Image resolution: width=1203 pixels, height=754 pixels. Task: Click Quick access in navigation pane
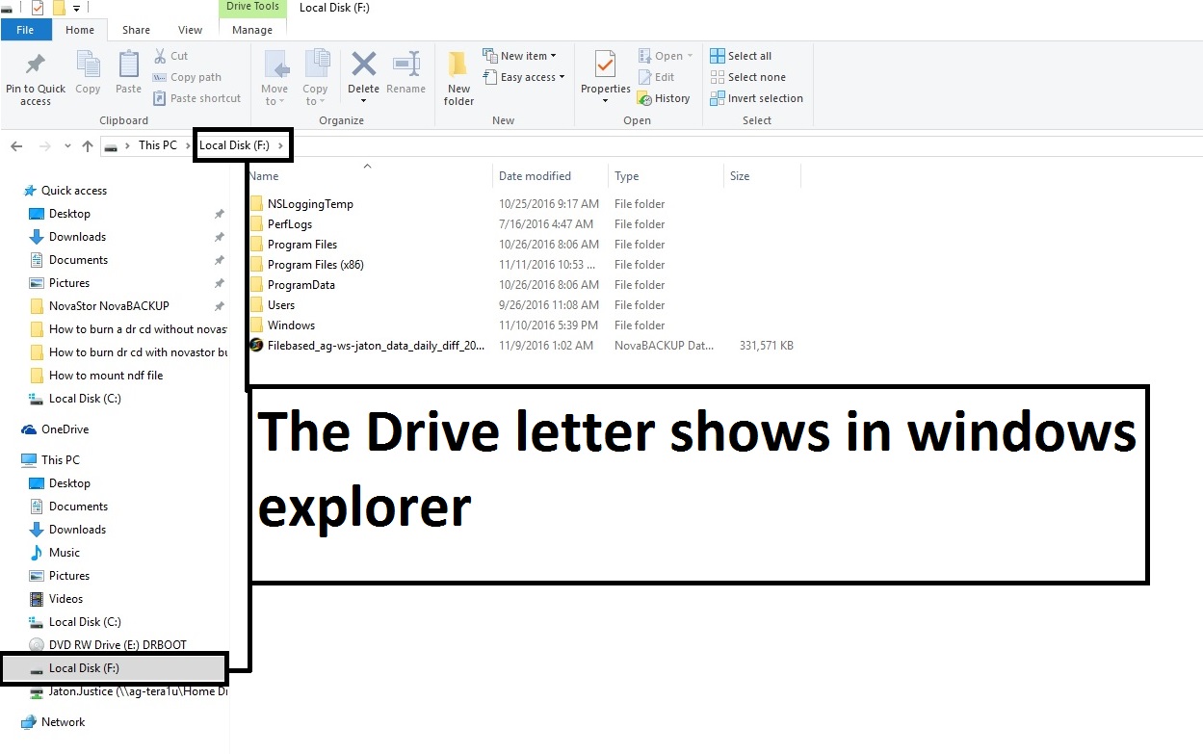(x=74, y=191)
